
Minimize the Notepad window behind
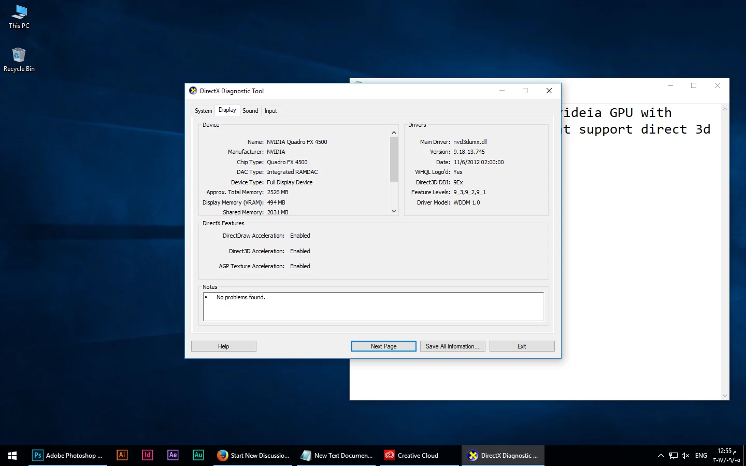coord(670,85)
